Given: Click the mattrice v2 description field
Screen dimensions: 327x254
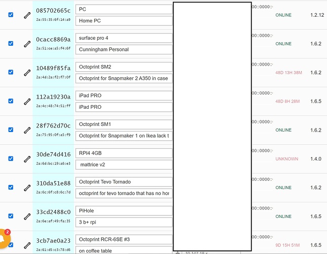Looking at the screenshot, I should [124, 165].
